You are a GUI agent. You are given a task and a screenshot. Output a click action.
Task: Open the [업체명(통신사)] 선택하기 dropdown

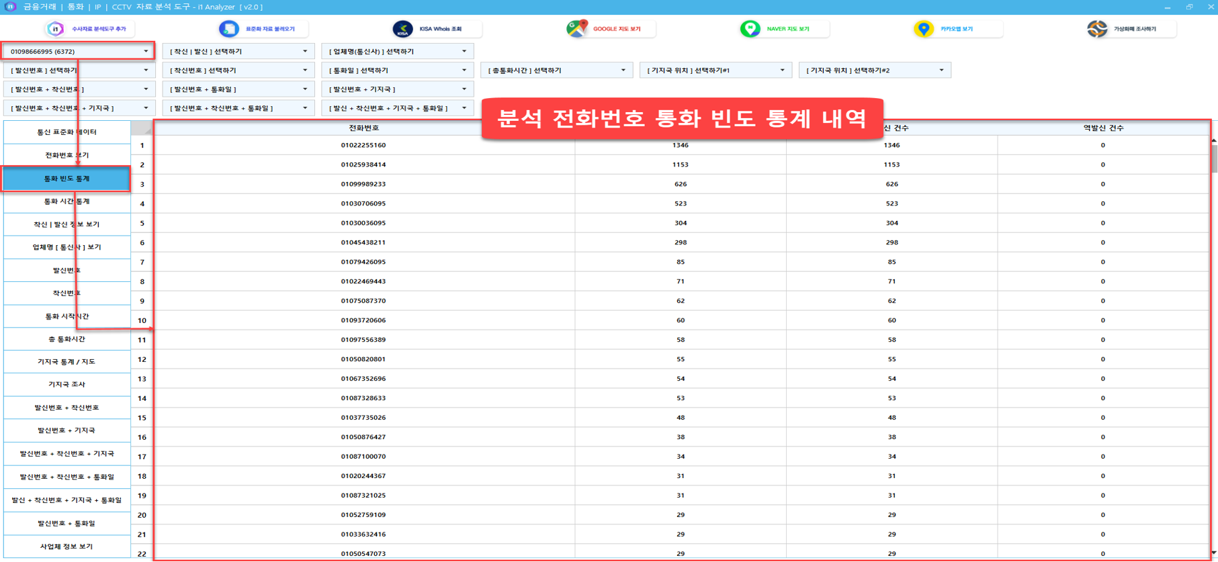click(x=464, y=51)
